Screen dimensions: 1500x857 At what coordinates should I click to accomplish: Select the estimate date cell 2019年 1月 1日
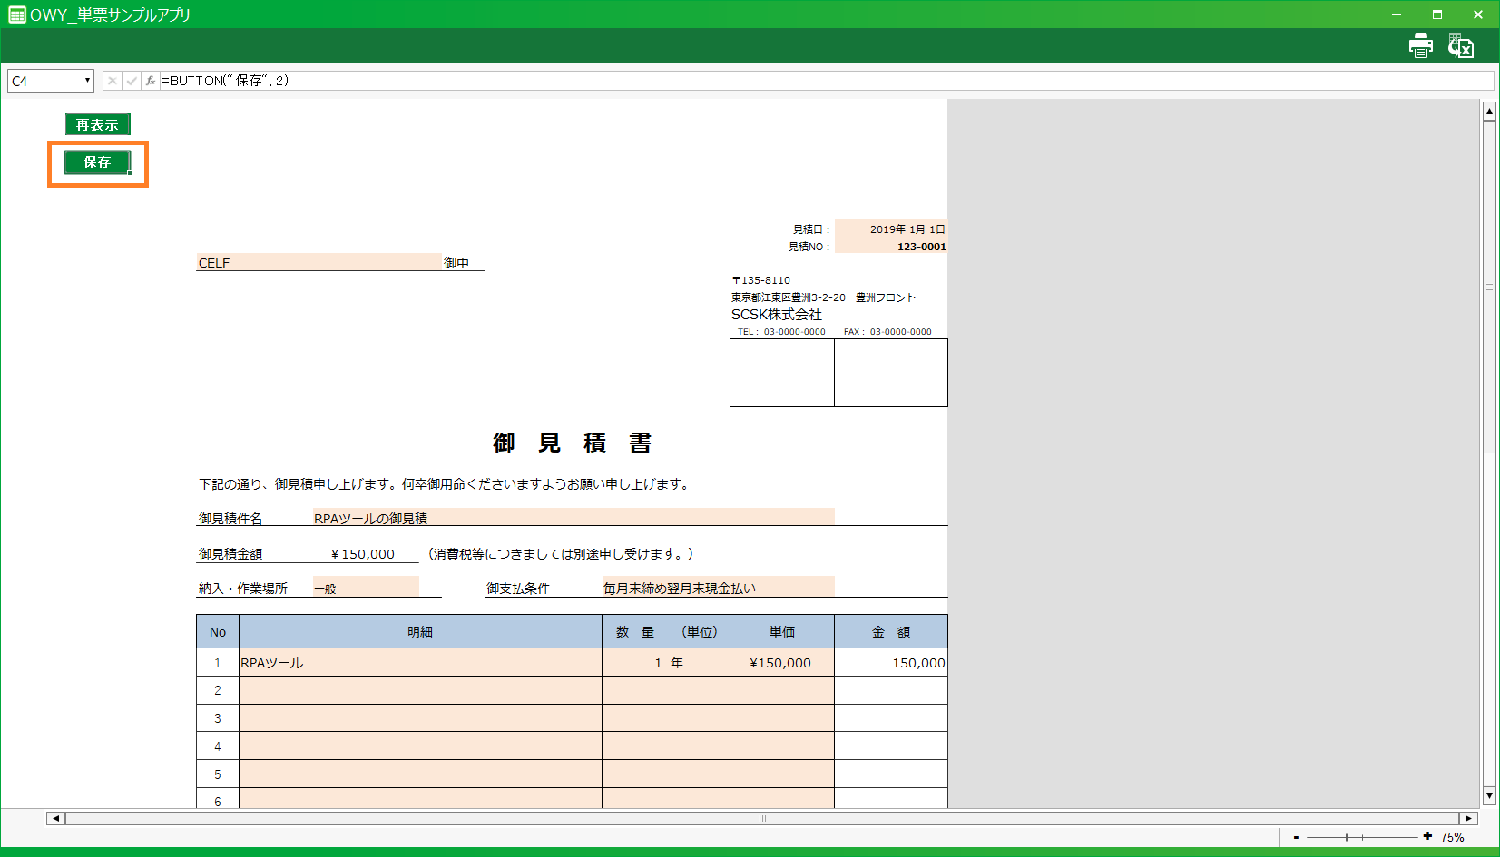[x=890, y=229]
